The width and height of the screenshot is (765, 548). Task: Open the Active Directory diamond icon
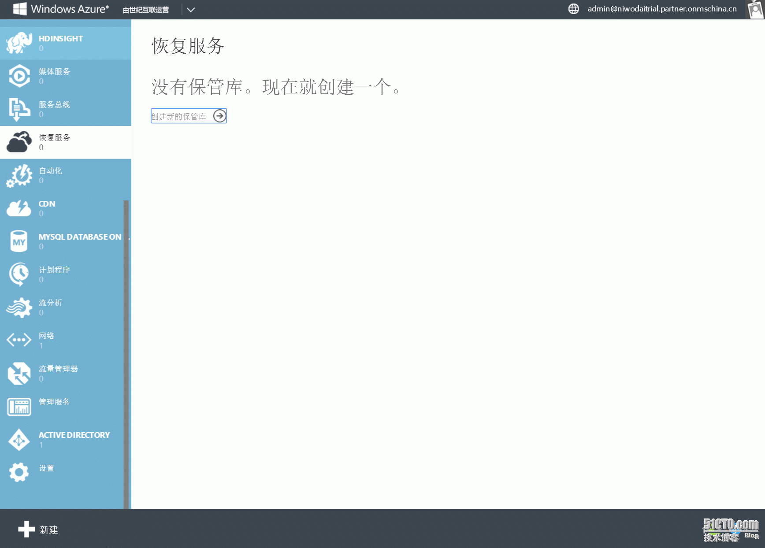pos(19,440)
